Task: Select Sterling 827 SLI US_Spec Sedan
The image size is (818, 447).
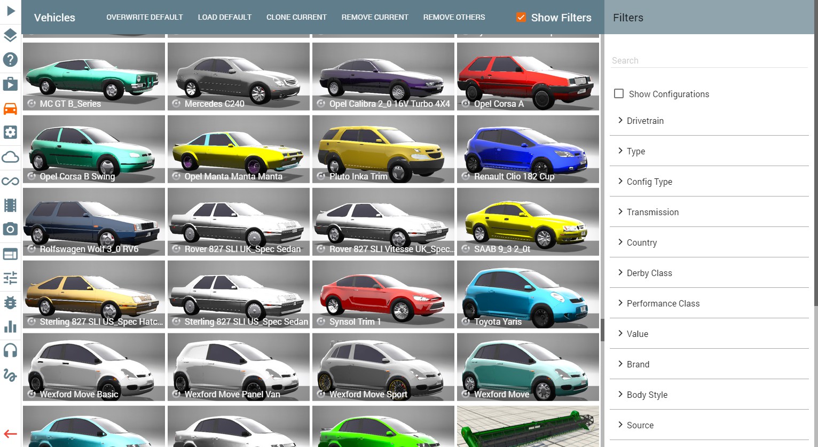Action: pos(239,294)
